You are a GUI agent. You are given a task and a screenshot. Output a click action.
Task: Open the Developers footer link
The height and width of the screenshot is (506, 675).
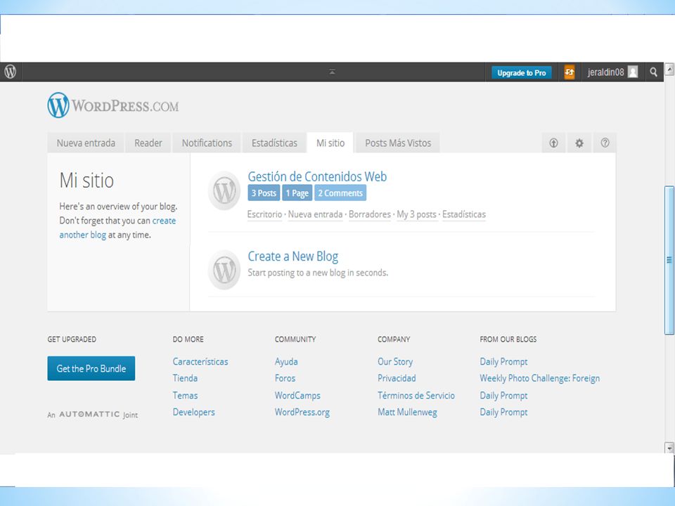click(194, 413)
